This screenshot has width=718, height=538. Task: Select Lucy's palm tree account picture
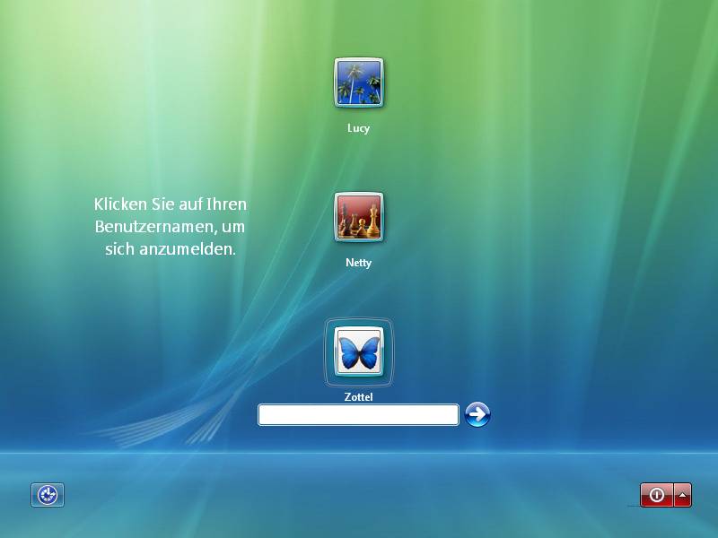click(358, 82)
